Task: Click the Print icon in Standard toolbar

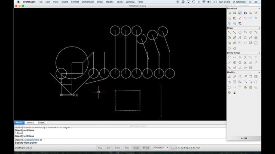Action: 245,13
